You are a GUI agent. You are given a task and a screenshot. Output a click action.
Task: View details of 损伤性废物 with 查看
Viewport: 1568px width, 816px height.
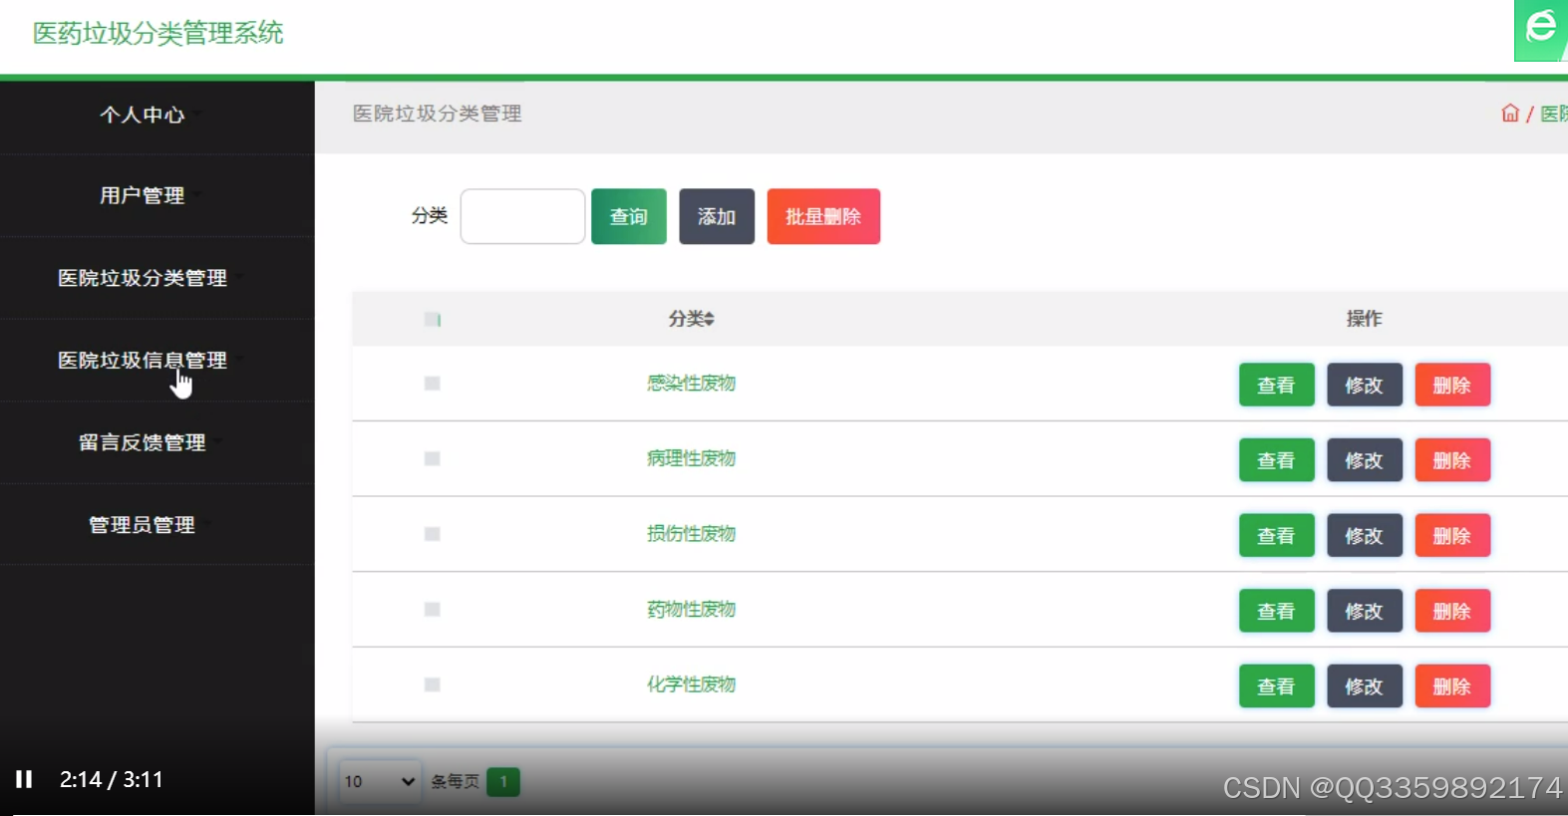tap(1276, 535)
